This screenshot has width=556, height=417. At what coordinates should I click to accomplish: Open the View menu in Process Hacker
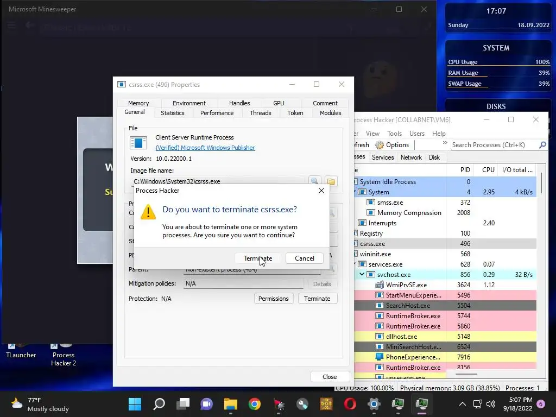372,134
